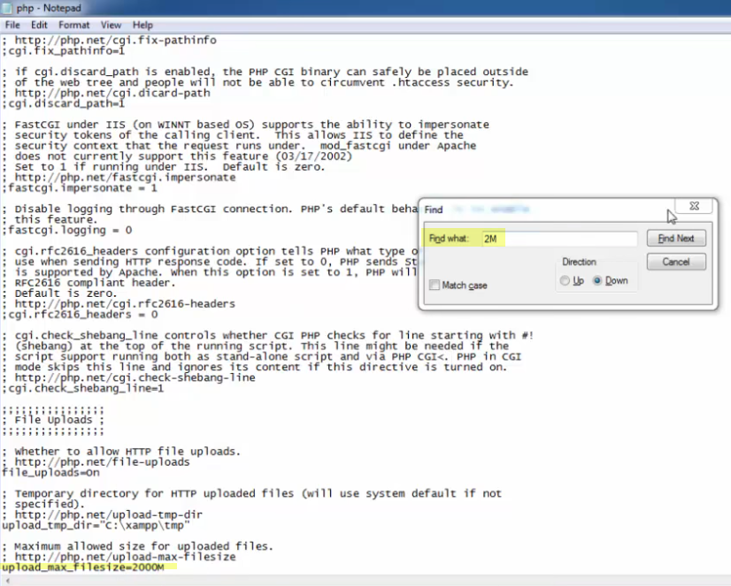Click the line ';cgi.check_shebang_line=1'
731x586 pixels.
[83, 388]
